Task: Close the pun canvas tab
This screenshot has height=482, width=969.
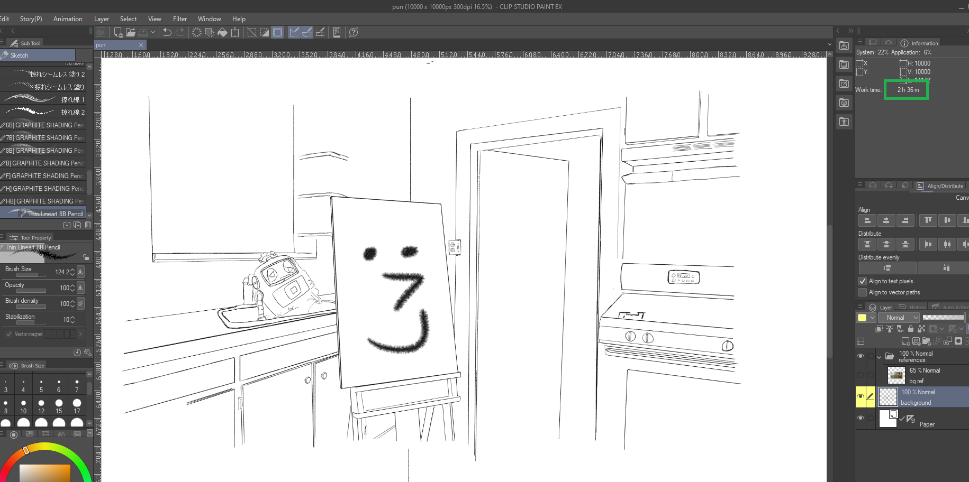Action: (x=141, y=45)
